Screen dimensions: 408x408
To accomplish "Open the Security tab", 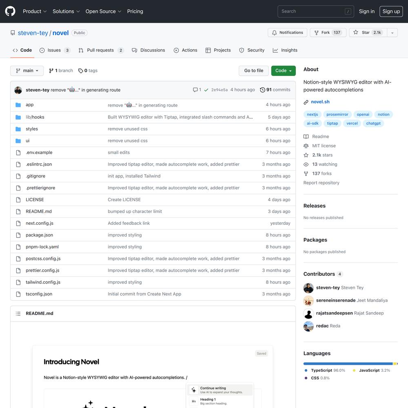I will (252, 50).
